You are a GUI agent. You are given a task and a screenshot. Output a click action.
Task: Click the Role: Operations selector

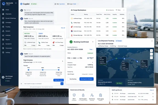click(x=60, y=4)
